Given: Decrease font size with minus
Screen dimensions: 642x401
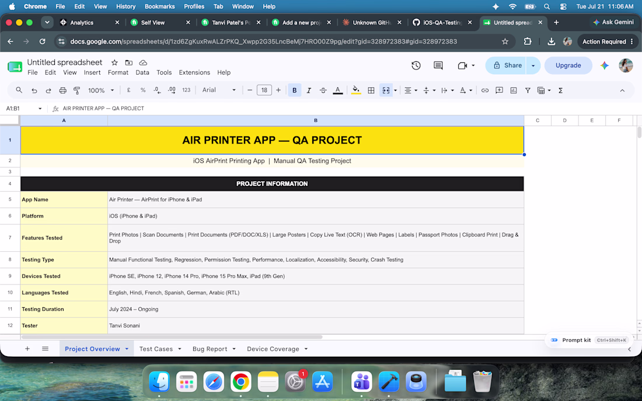Looking at the screenshot, I should [x=250, y=90].
